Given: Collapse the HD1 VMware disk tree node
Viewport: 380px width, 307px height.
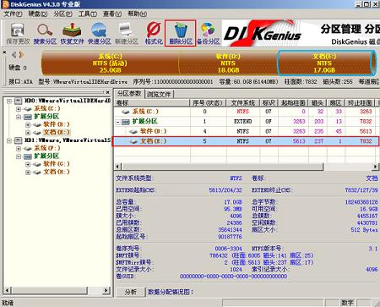Looking at the screenshot, I should [9, 140].
